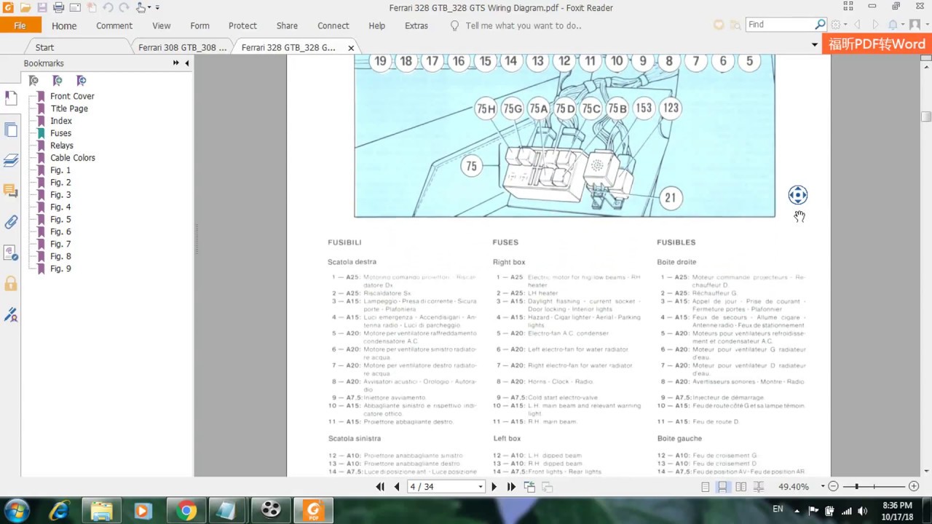The image size is (932, 524).
Task: Toggle continuous page view mode
Action: pyautogui.click(x=722, y=486)
